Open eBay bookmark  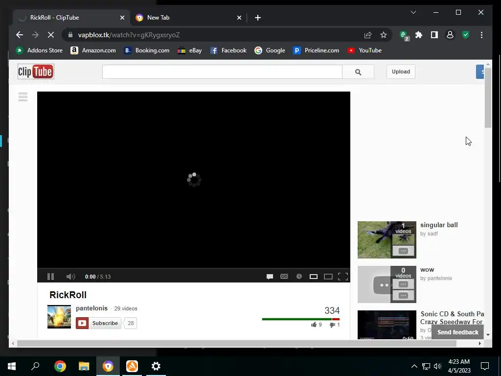click(190, 50)
